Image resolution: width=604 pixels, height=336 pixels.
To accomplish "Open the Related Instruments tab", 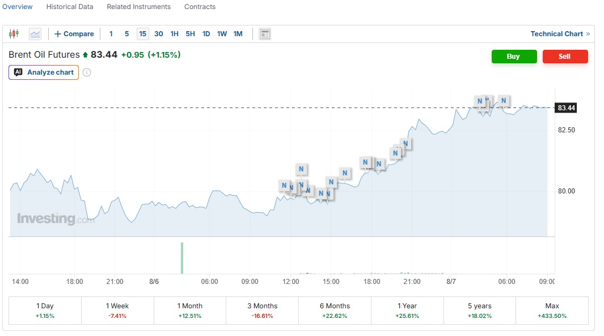I will point(139,7).
